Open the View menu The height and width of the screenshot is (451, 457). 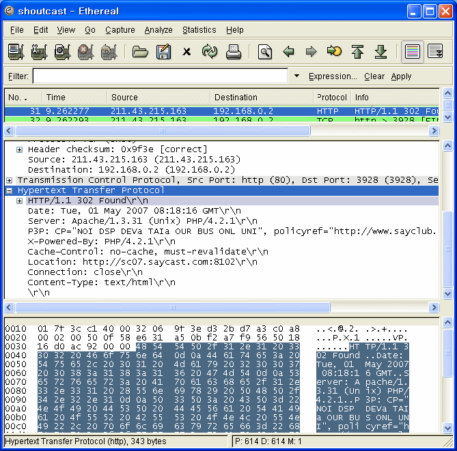66,30
